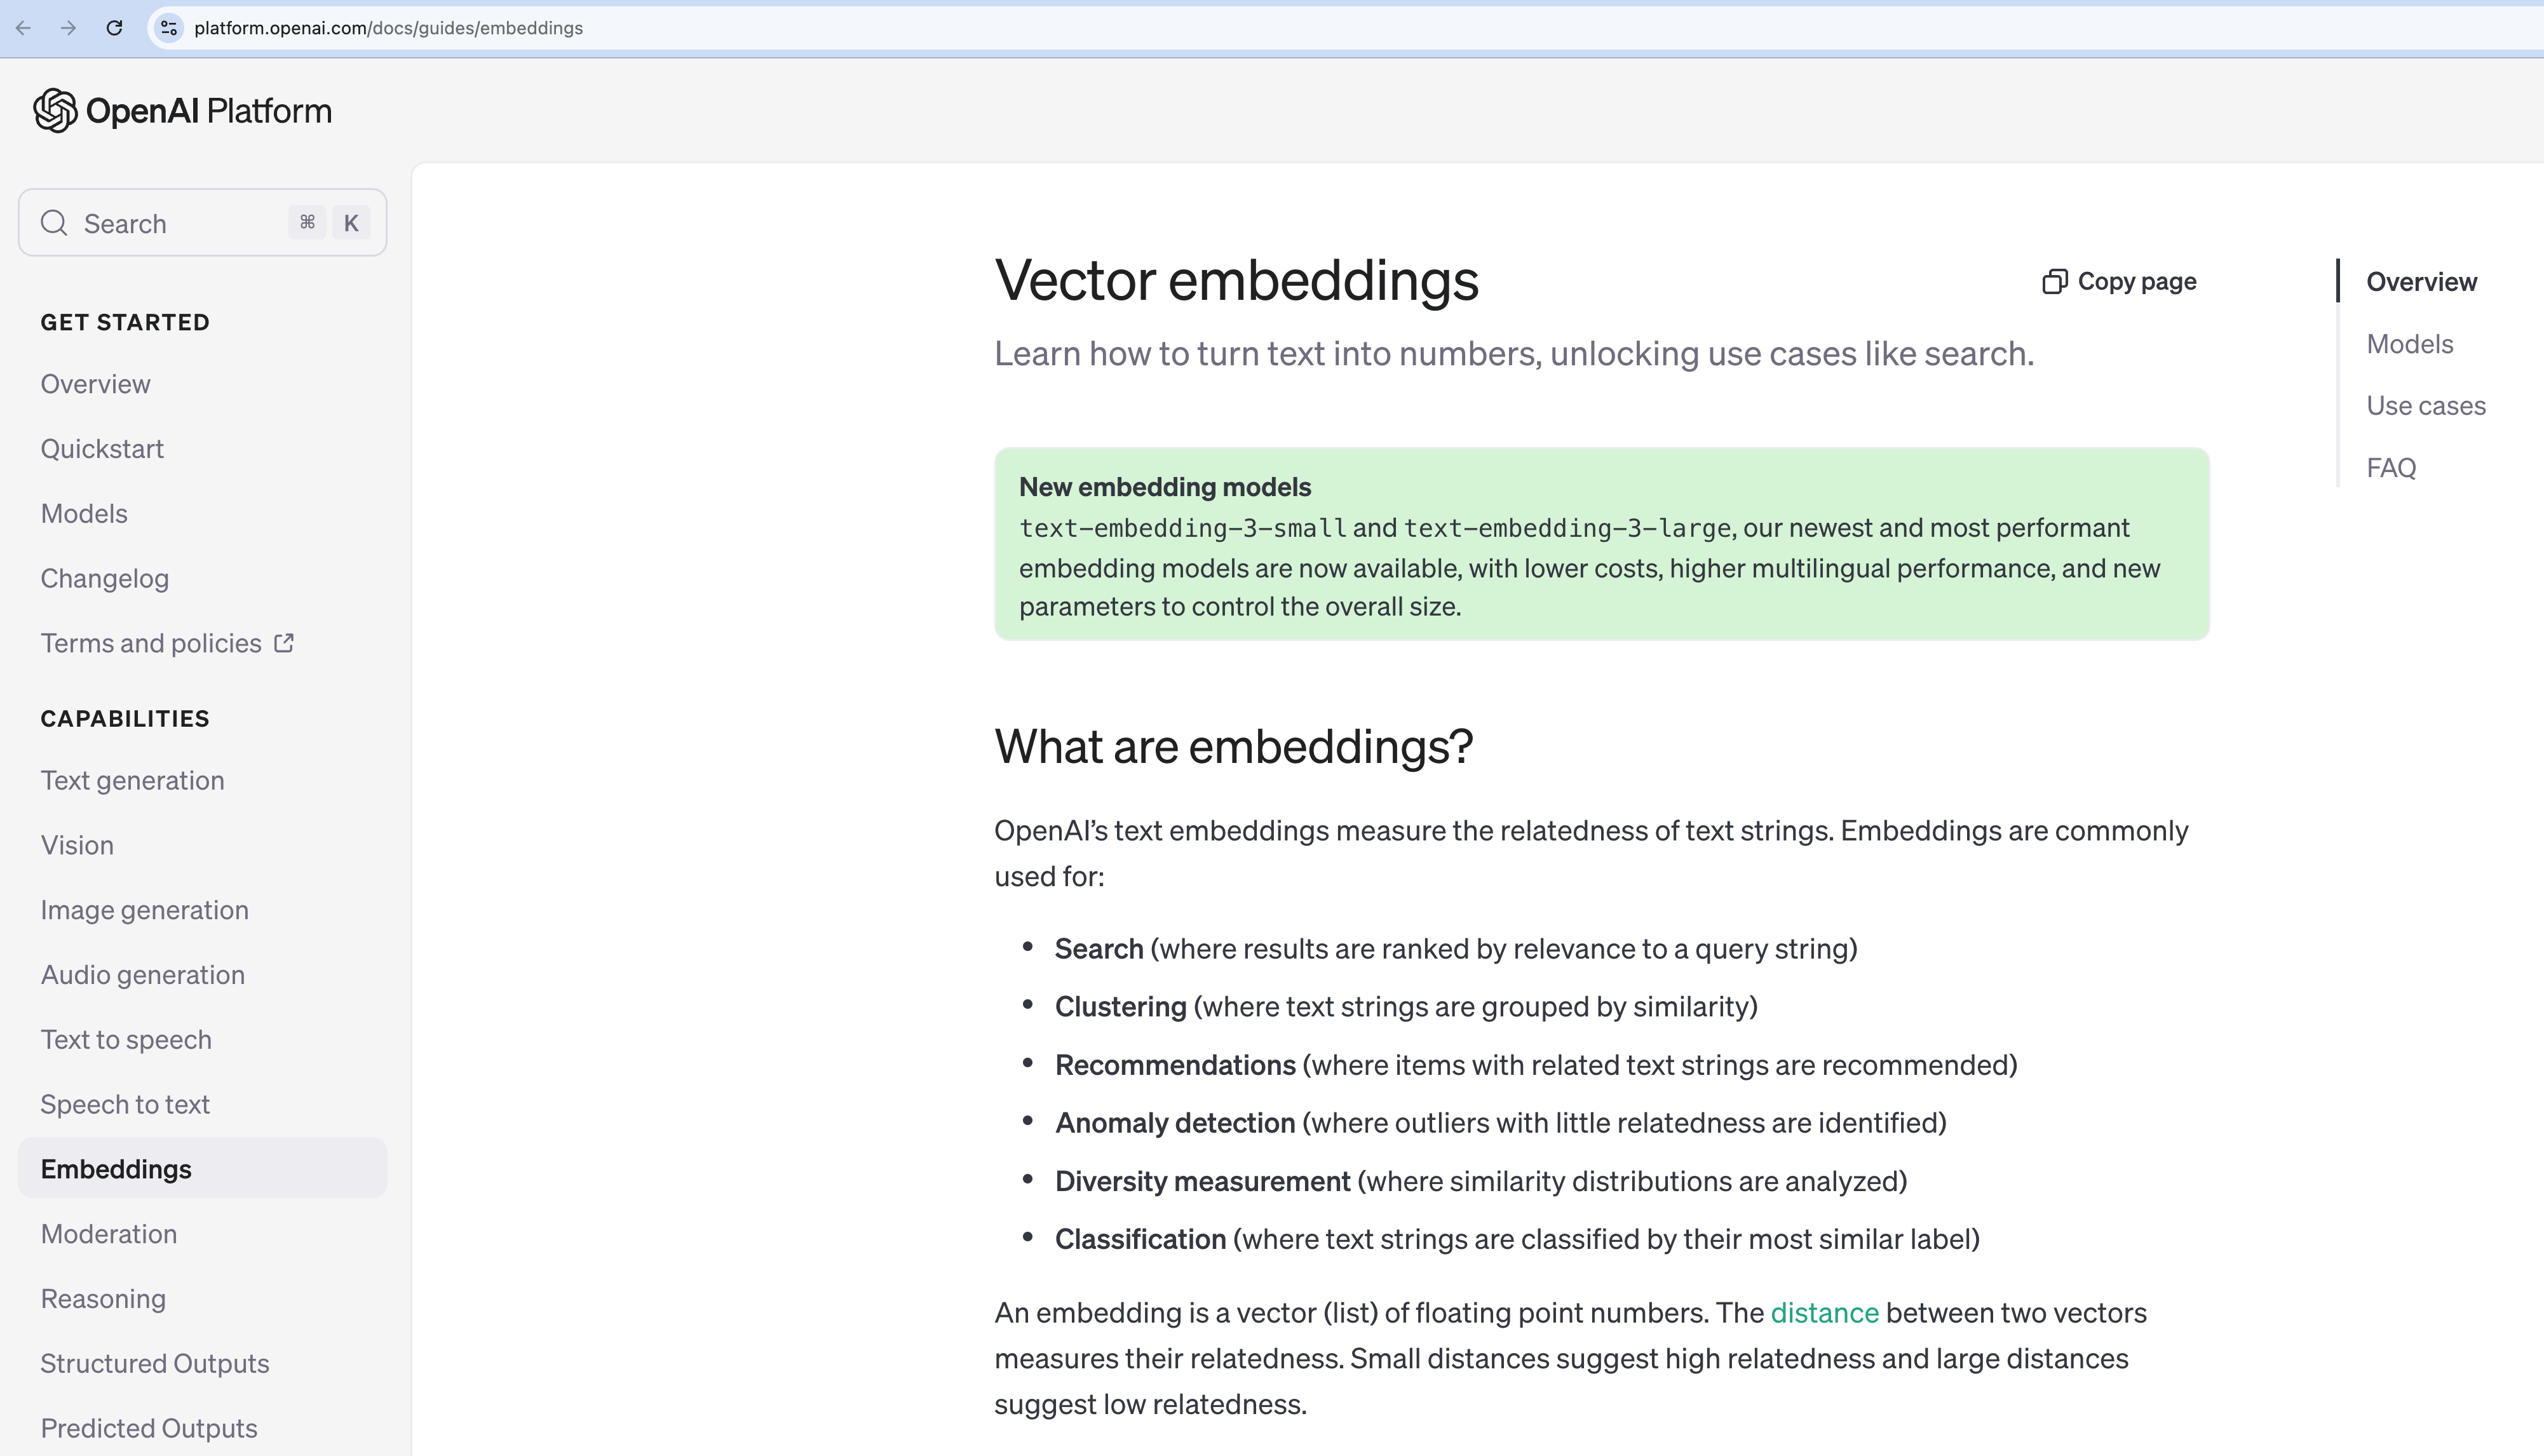
Task: Jump to the Models section in page outline
Action: pos(2409,344)
